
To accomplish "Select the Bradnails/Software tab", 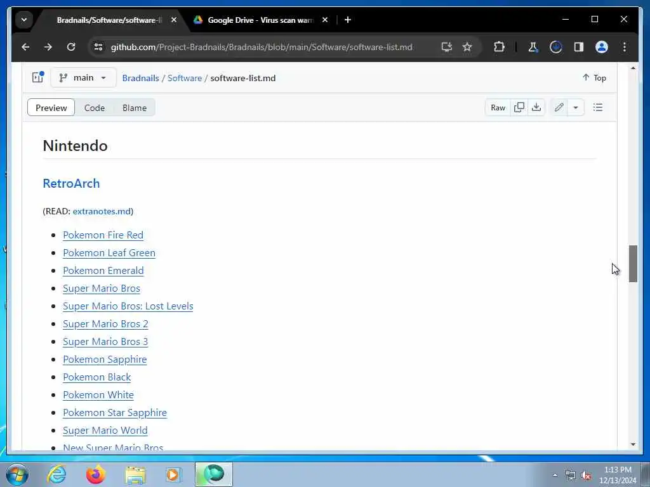I will click(x=109, y=20).
